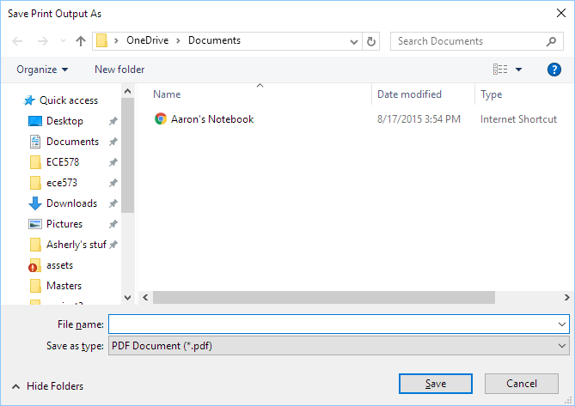Click the Internet Shortcut type cell
Image resolution: width=575 pixels, height=406 pixels.
[x=518, y=119]
